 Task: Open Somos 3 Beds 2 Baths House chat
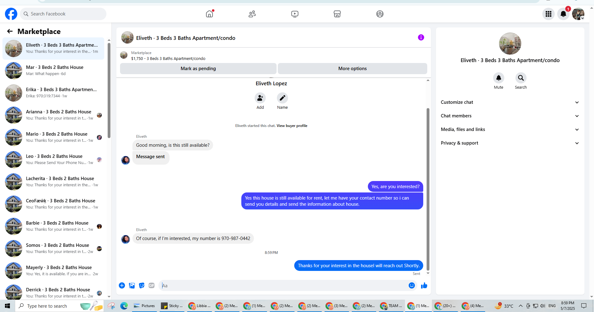pos(54,249)
